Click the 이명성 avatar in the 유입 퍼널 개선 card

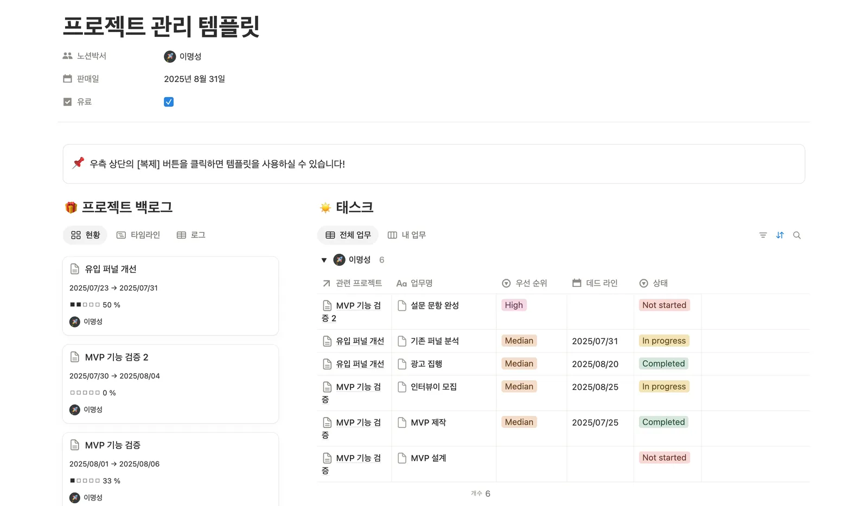(x=75, y=322)
